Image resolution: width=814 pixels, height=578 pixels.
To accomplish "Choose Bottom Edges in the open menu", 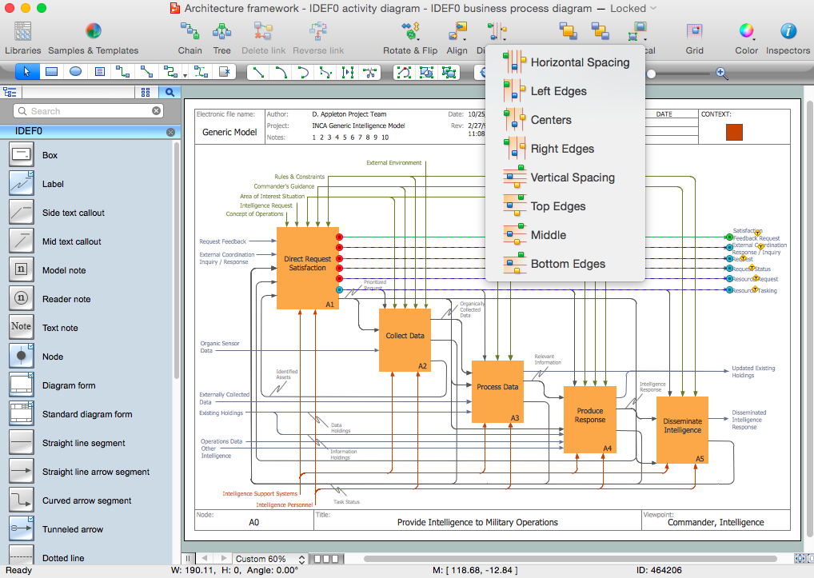I will pyautogui.click(x=568, y=263).
